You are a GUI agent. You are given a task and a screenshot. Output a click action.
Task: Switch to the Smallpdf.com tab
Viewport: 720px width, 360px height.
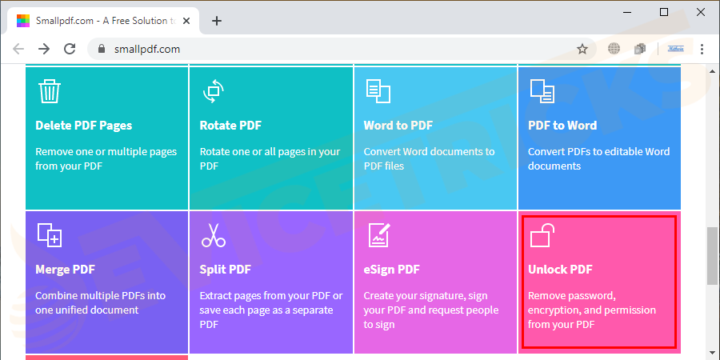pyautogui.click(x=96, y=21)
